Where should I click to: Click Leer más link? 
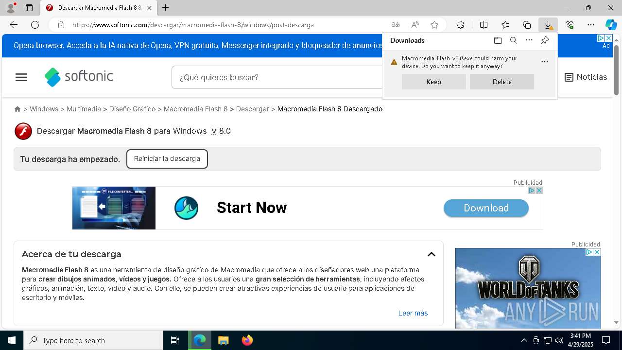(413, 313)
